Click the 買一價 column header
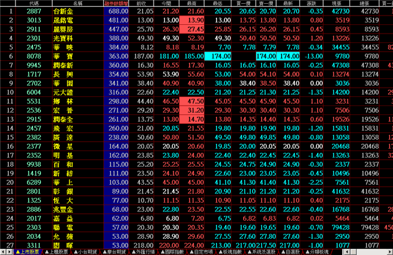This screenshot has height=255, width=393. pos(244,3)
